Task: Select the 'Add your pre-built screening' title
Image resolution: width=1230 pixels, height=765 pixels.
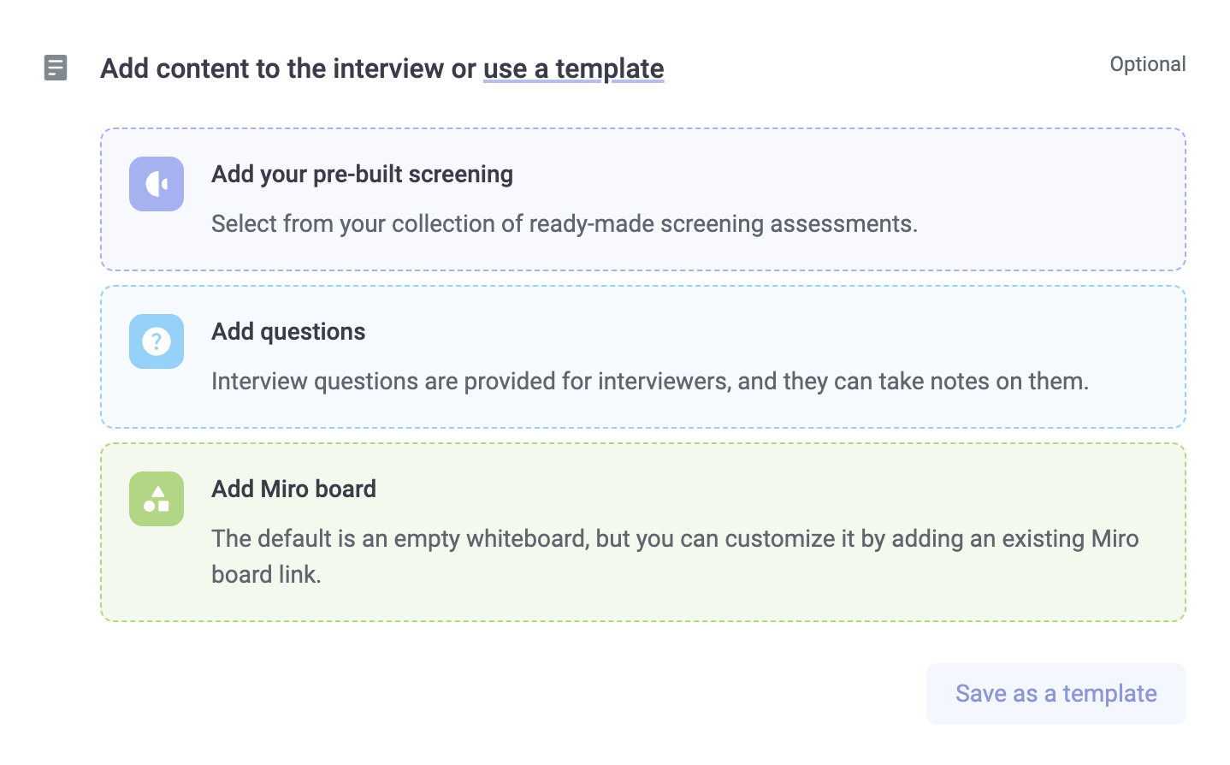Action: [362, 175]
